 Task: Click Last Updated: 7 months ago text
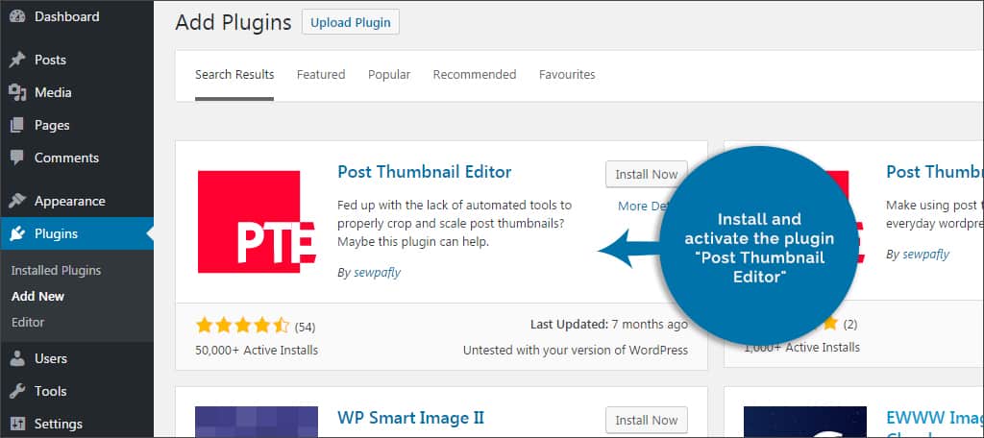608,325
